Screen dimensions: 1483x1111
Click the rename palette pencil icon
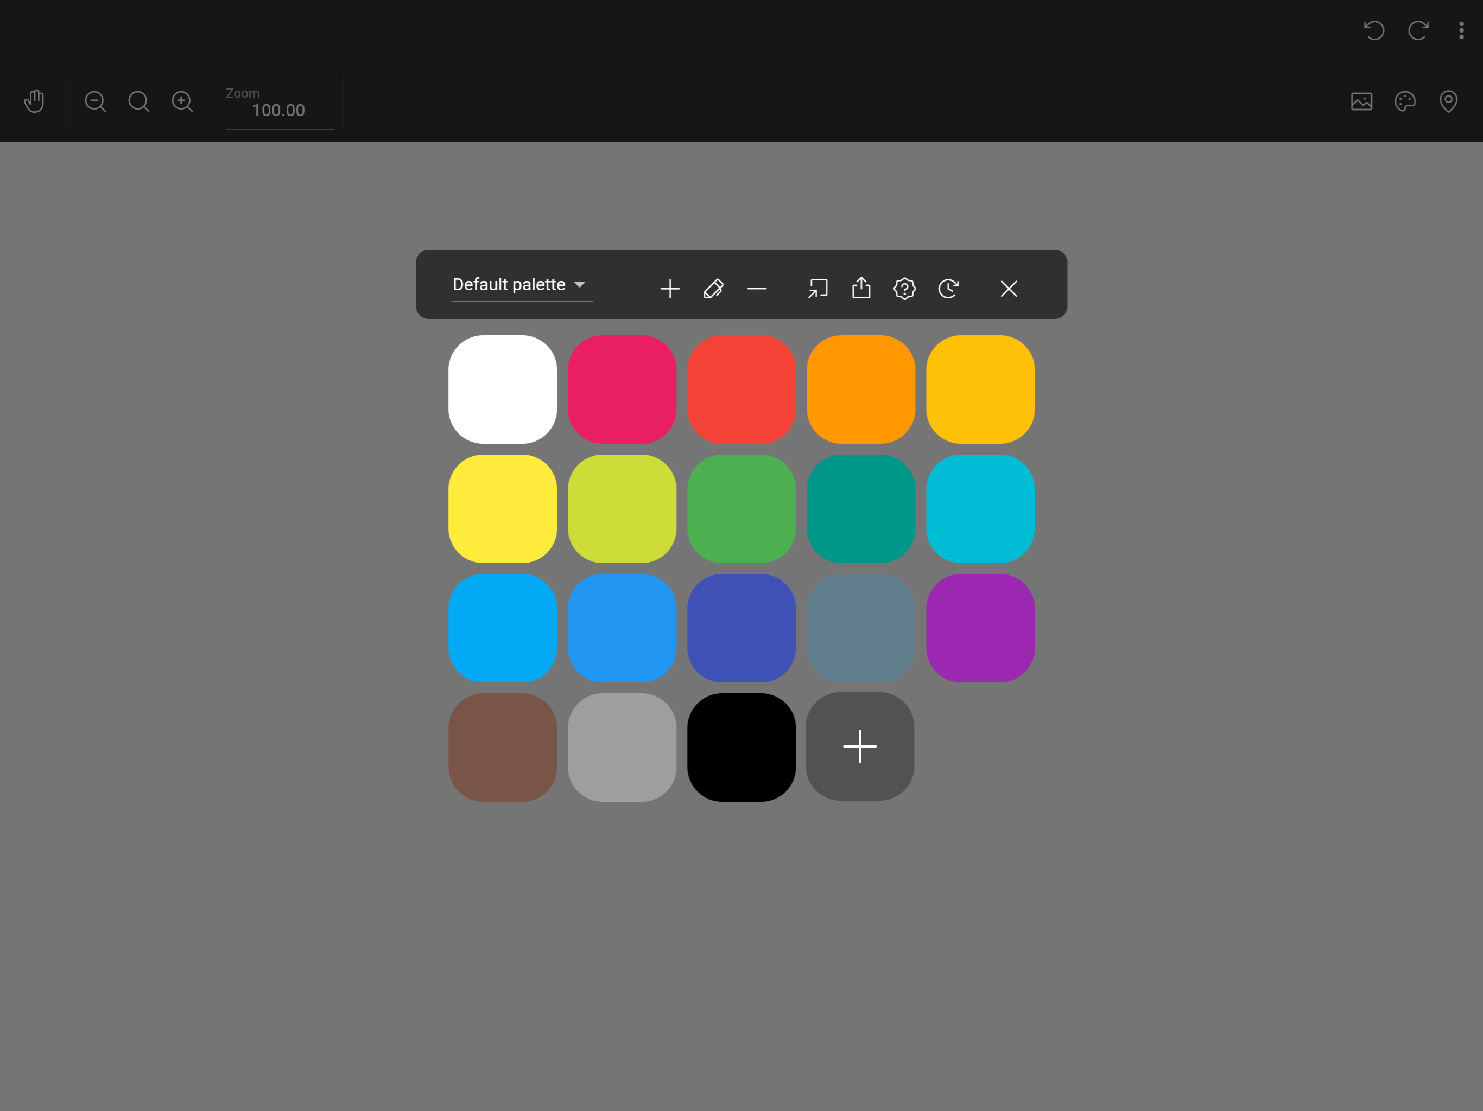[x=713, y=289]
